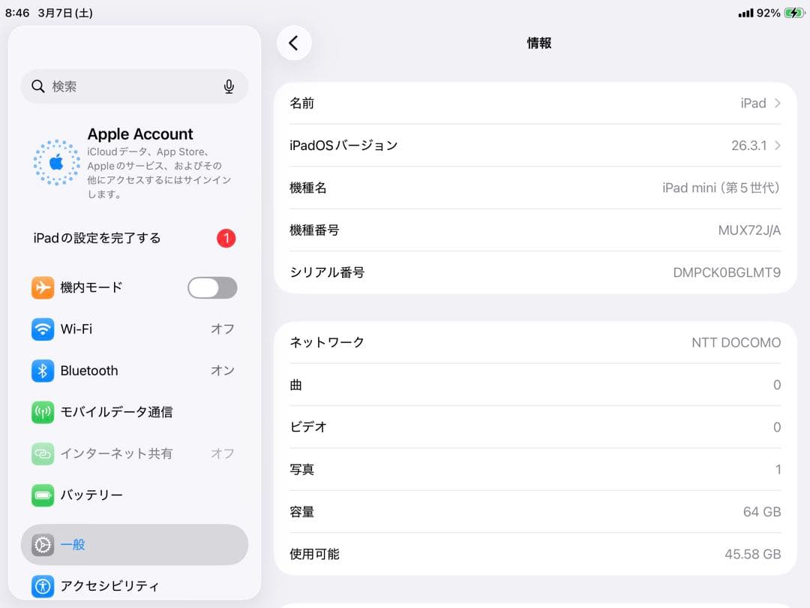The height and width of the screenshot is (608, 810).
Task: Tap the バッテリー battery icon
Action: [42, 495]
